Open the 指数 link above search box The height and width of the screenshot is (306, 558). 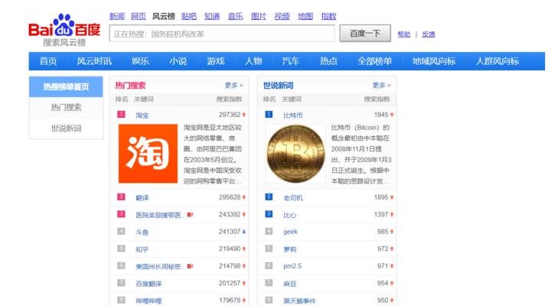328,16
